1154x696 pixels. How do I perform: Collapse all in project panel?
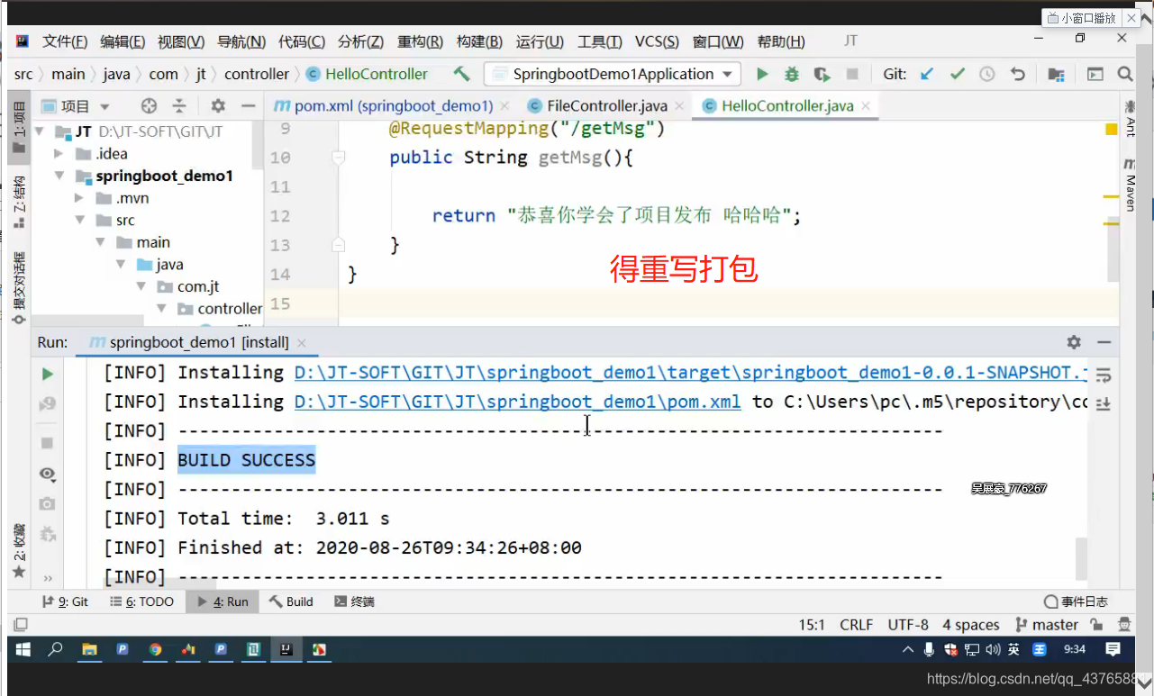(179, 106)
